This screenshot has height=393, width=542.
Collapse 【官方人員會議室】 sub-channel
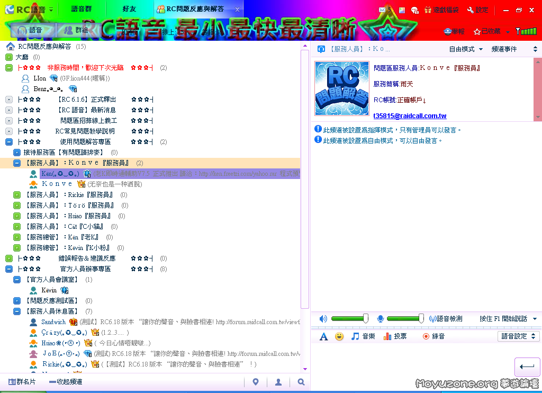point(17,280)
